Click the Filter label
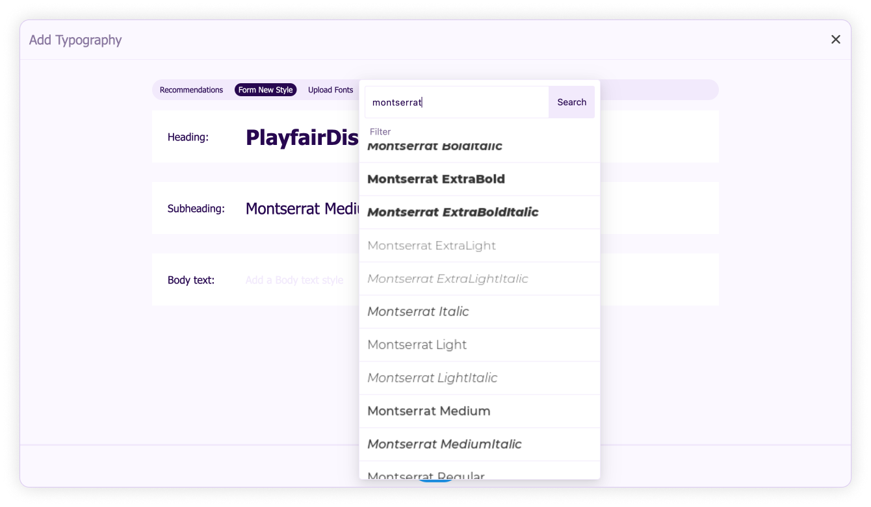 tap(380, 131)
